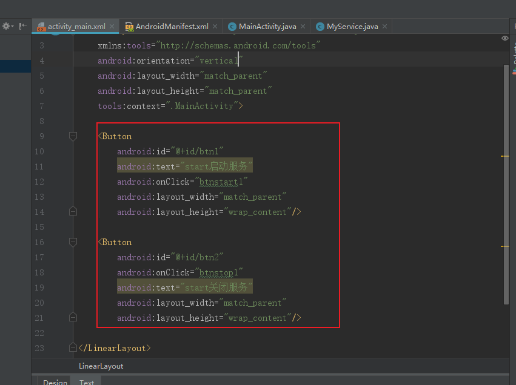Click the editor vertical scrollbar

coord(506,185)
